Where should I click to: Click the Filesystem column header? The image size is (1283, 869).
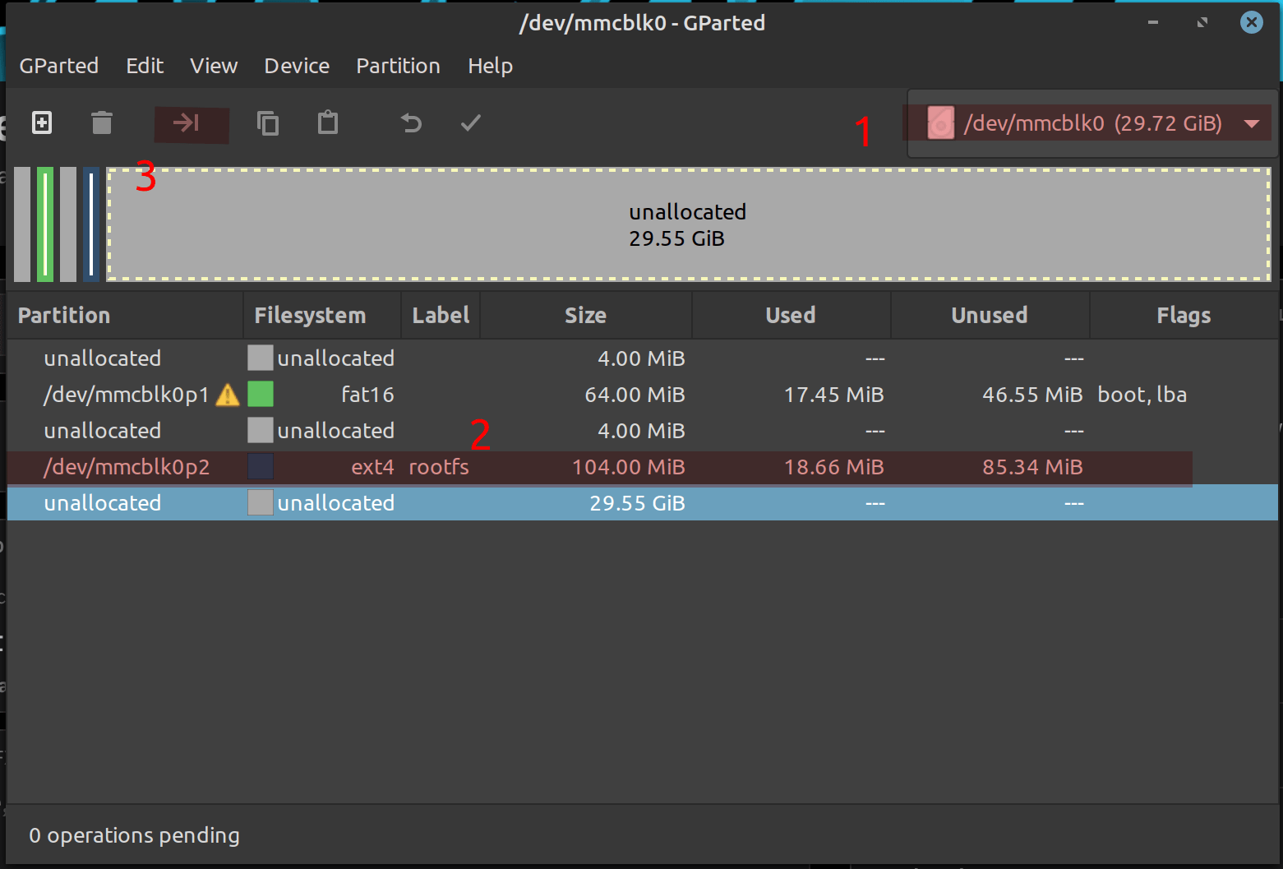(x=322, y=316)
